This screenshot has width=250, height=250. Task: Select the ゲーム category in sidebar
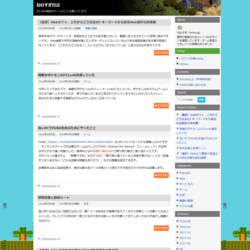pyautogui.click(x=183, y=189)
